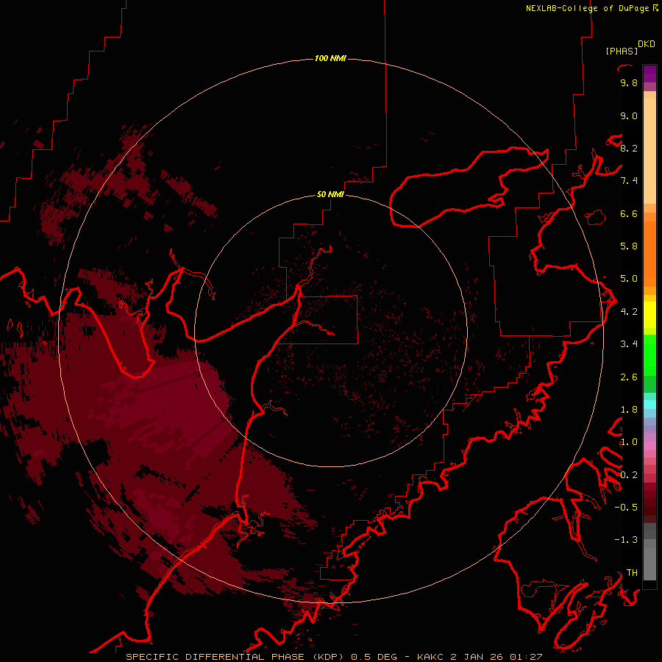Click the "DKD" legend label
This screenshot has height=662, width=662.
tap(647, 44)
